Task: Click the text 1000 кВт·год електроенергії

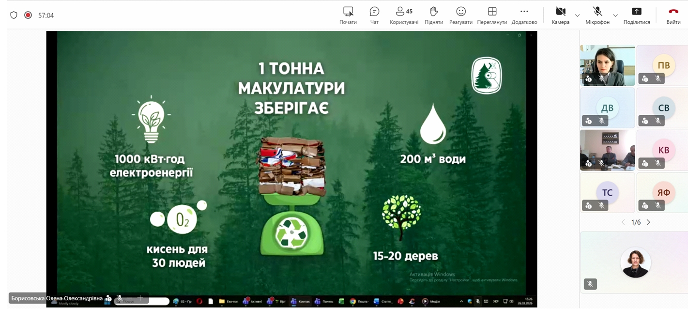Action: coord(151,165)
